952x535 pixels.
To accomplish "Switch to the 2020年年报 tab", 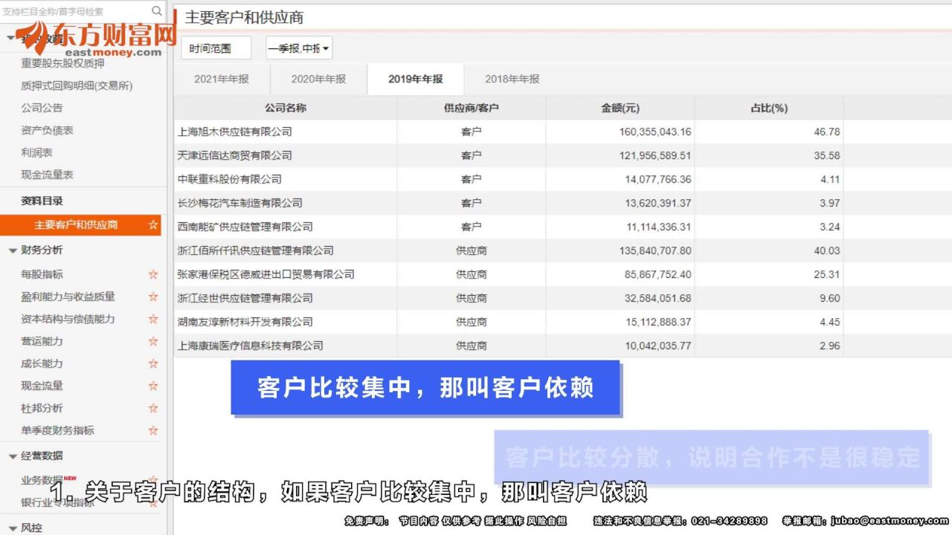I will (318, 79).
